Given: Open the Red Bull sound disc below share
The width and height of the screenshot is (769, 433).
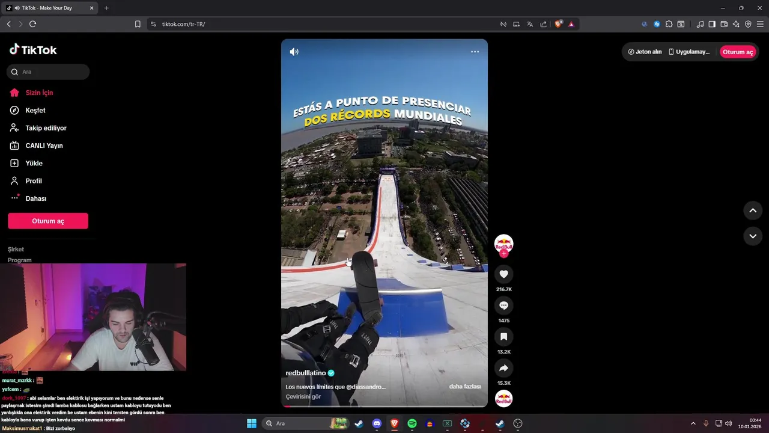Looking at the screenshot, I should tap(503, 398).
